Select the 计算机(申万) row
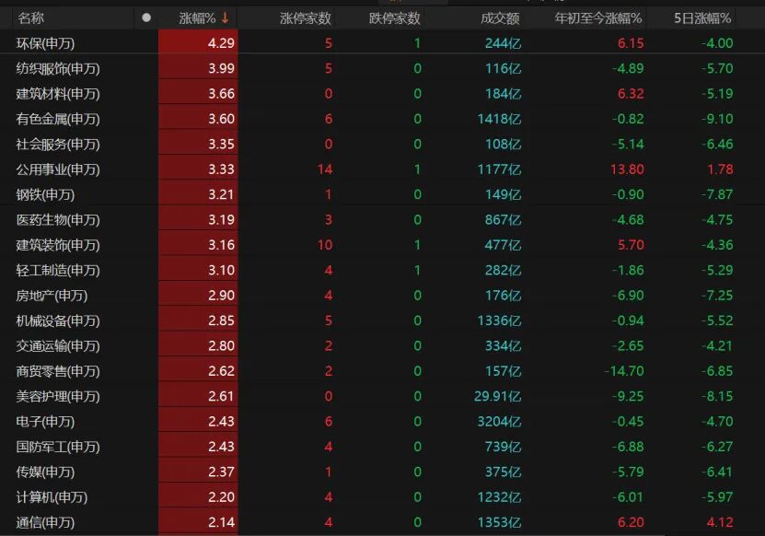 [383, 497]
